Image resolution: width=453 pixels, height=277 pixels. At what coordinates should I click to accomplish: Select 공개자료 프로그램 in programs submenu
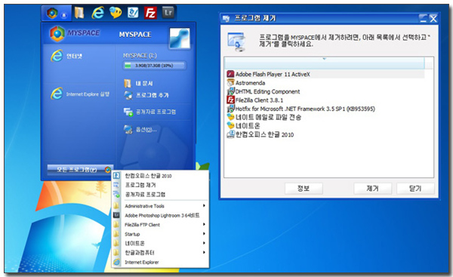tap(160, 195)
